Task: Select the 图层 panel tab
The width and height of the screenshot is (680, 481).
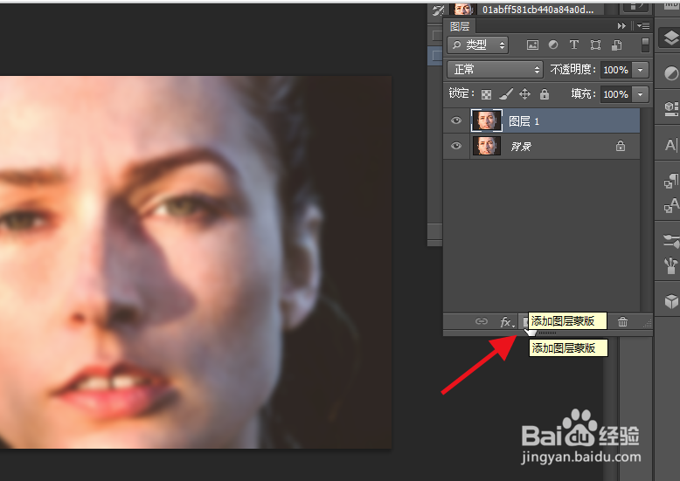Action: (460, 26)
